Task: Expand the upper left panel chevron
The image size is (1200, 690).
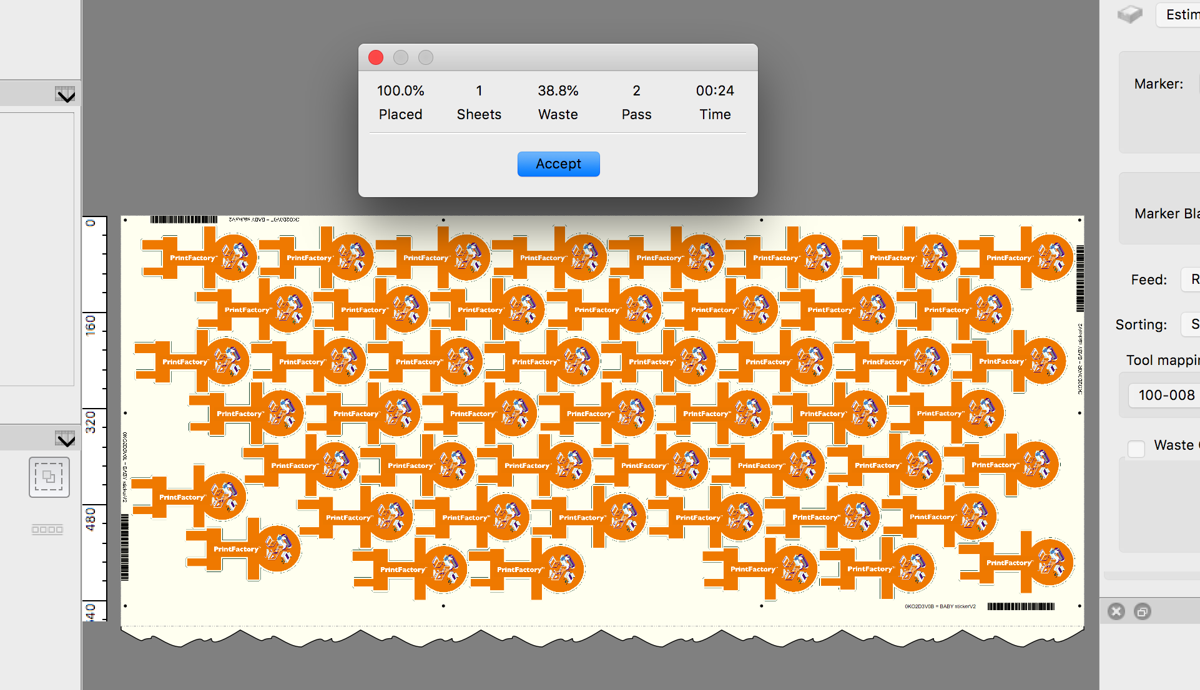Action: click(x=66, y=95)
